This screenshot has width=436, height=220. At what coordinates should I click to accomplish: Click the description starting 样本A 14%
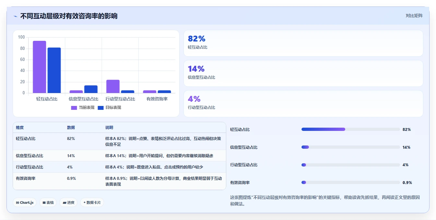pyautogui.click(x=159, y=156)
